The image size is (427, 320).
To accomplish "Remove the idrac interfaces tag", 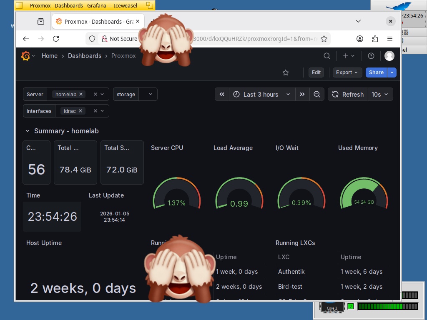I will pos(80,111).
